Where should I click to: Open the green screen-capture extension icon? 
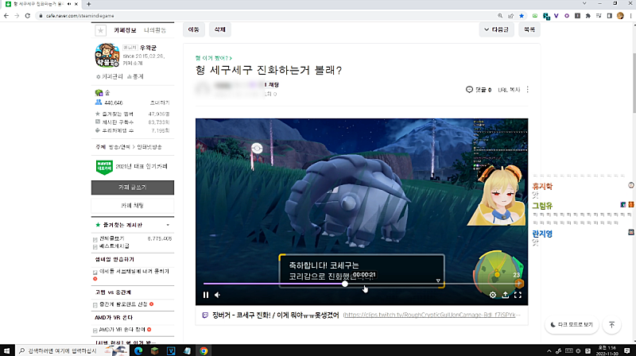[535, 16]
